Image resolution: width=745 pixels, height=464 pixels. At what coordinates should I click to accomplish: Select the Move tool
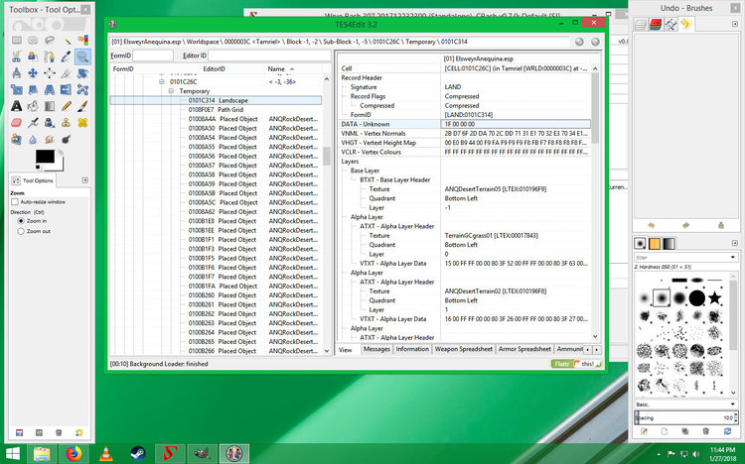tap(33, 73)
